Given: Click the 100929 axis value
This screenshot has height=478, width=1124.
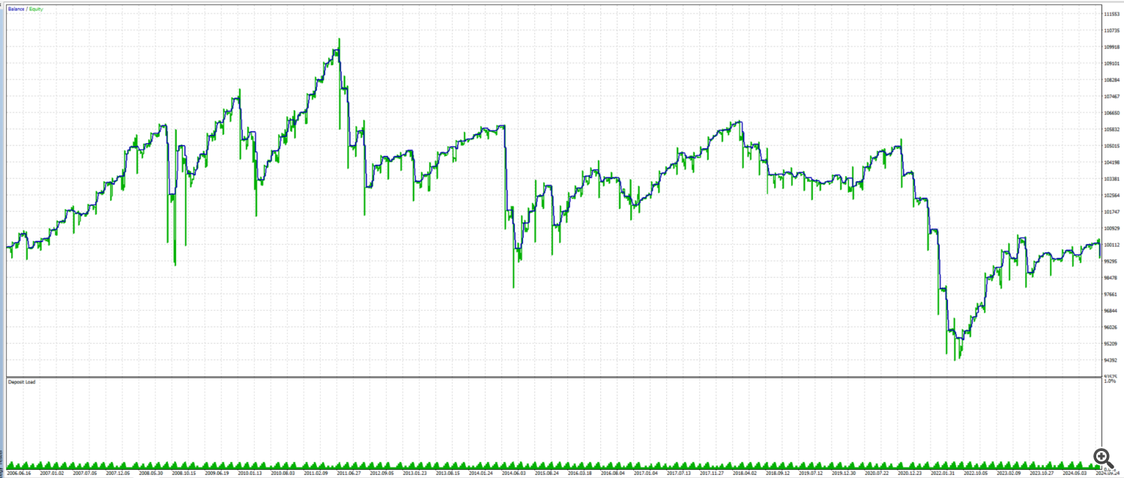Looking at the screenshot, I should click(1112, 229).
